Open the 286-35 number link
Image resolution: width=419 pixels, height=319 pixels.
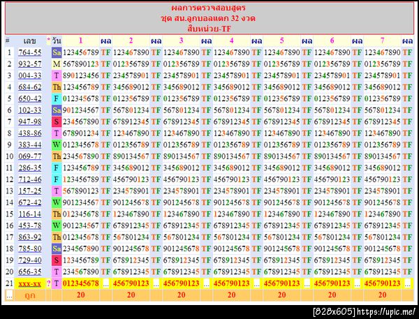(x=29, y=168)
